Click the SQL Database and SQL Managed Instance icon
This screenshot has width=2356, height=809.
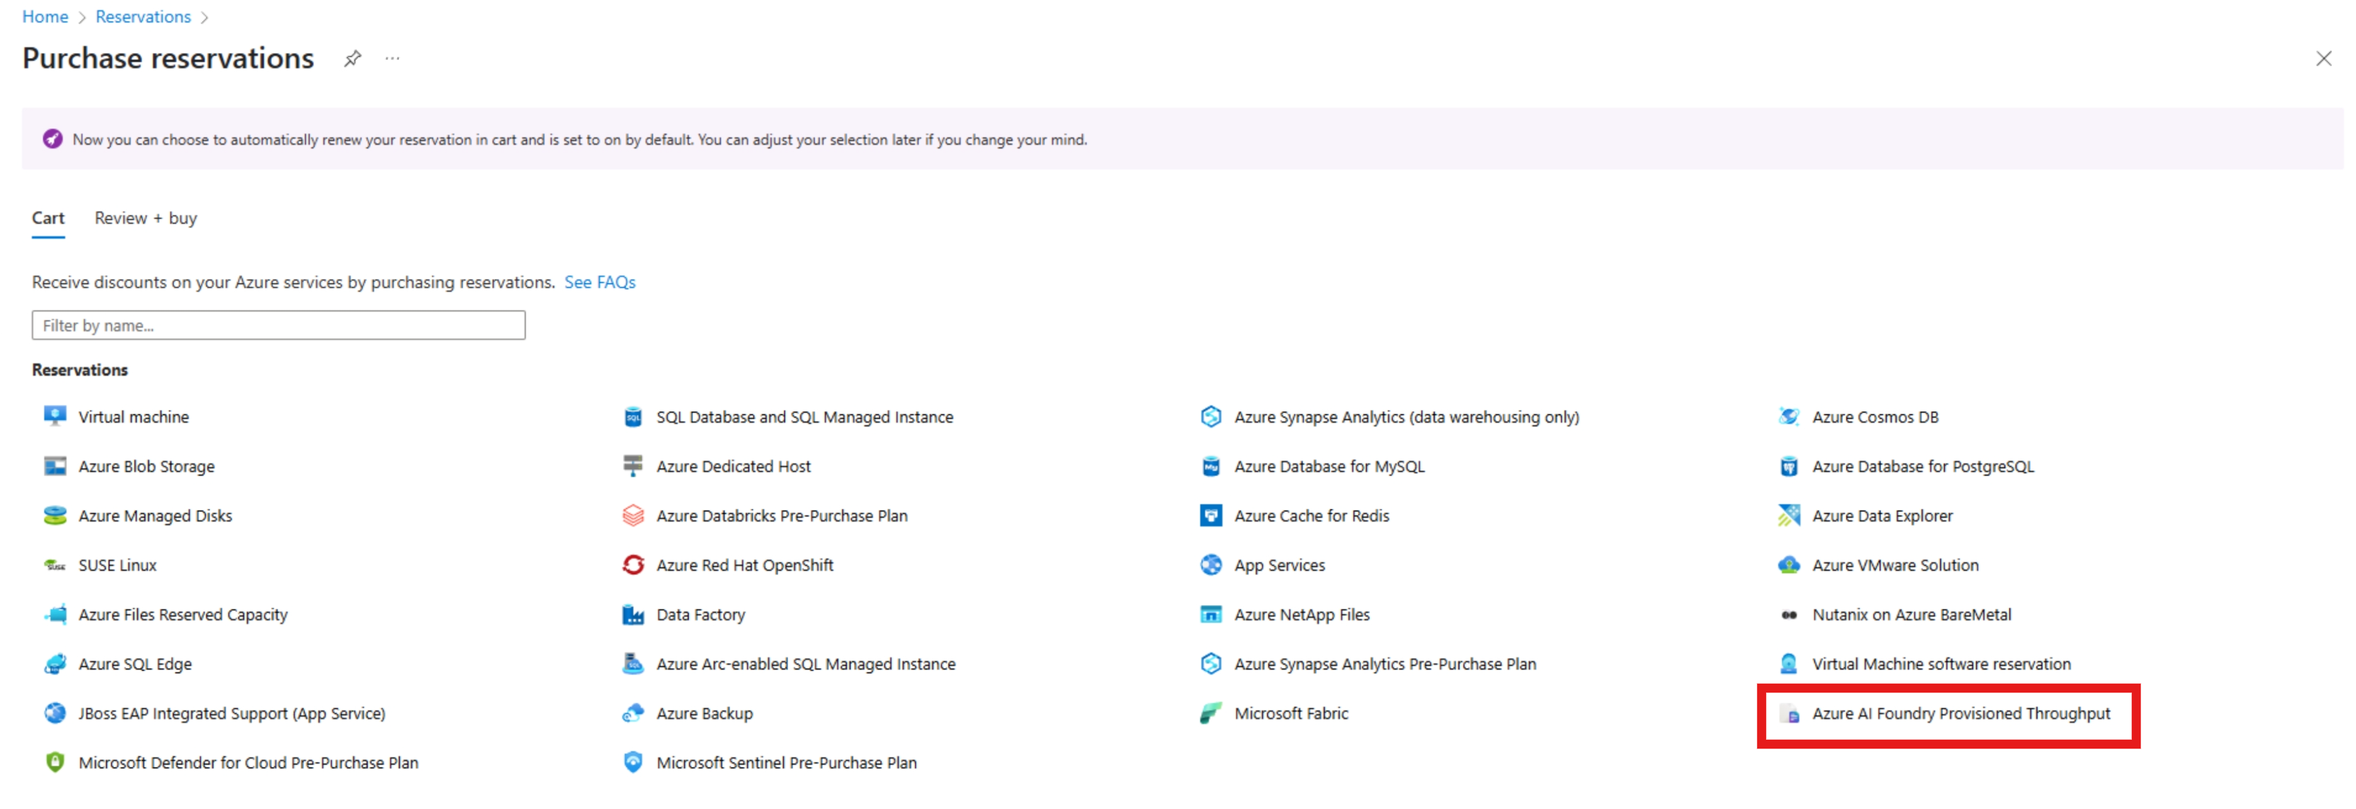(633, 417)
